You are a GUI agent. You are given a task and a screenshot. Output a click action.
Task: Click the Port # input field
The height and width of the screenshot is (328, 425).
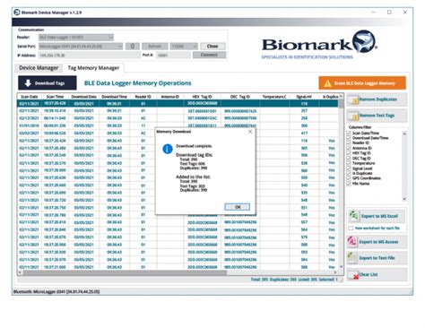[x=173, y=56]
